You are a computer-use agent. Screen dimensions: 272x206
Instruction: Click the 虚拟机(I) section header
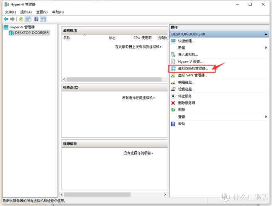point(114,30)
